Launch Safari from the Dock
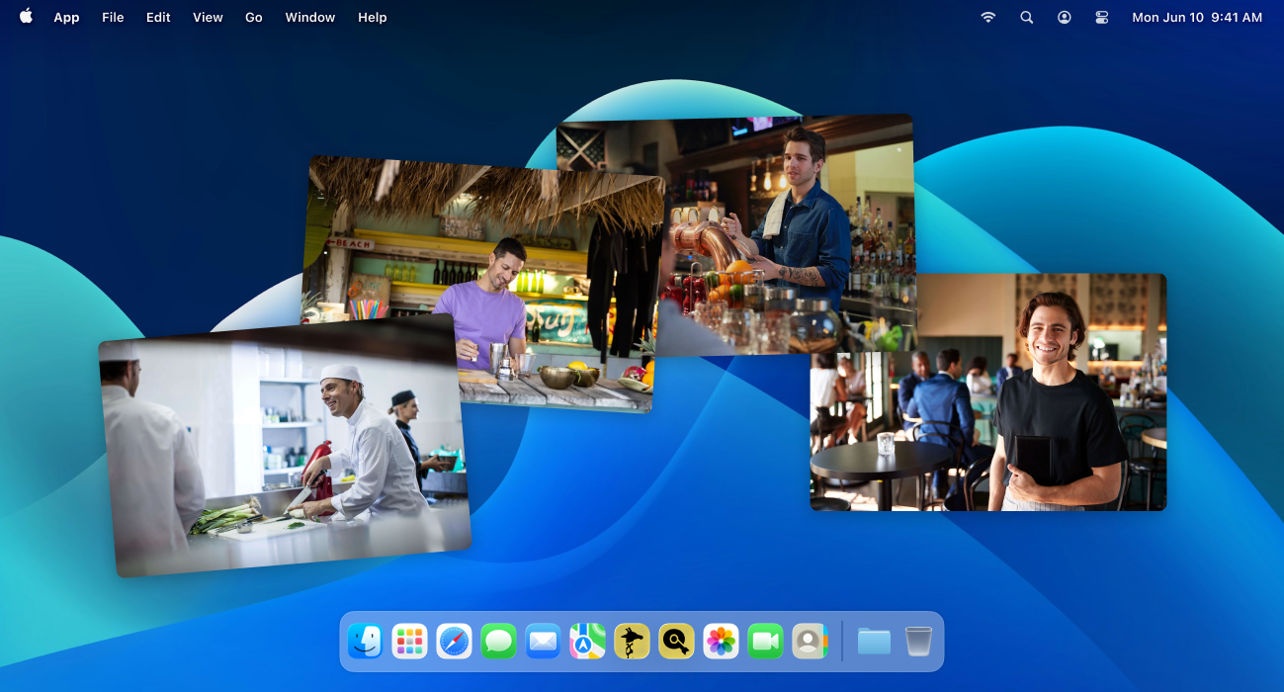 point(455,642)
